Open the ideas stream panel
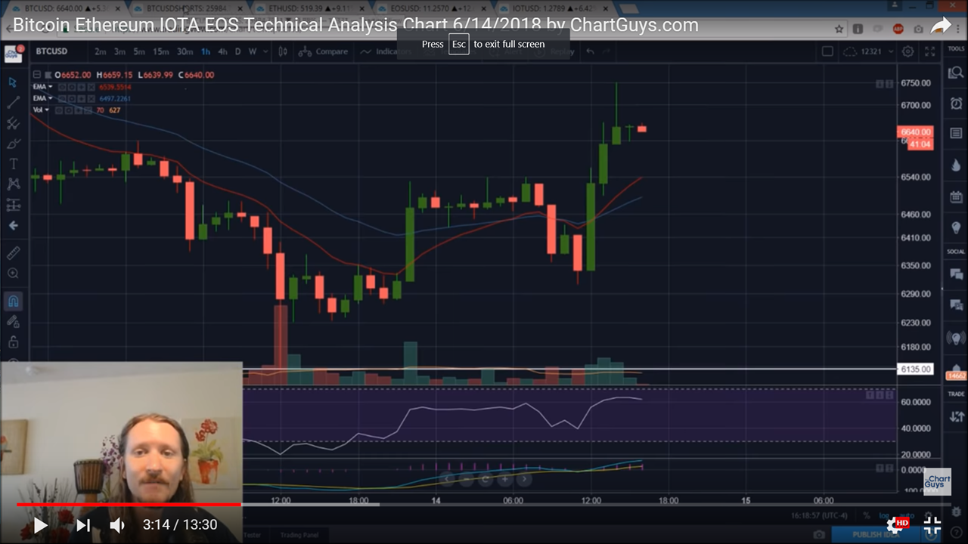 (x=956, y=337)
